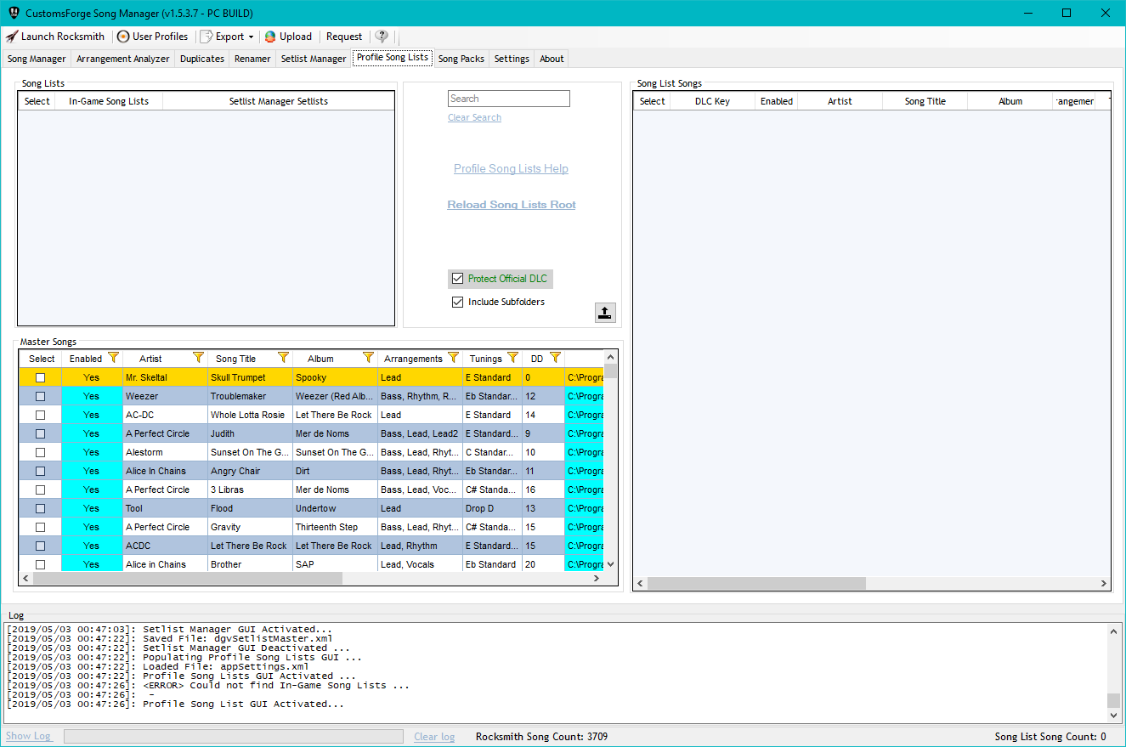Open the Export dropdown menu

(x=252, y=36)
